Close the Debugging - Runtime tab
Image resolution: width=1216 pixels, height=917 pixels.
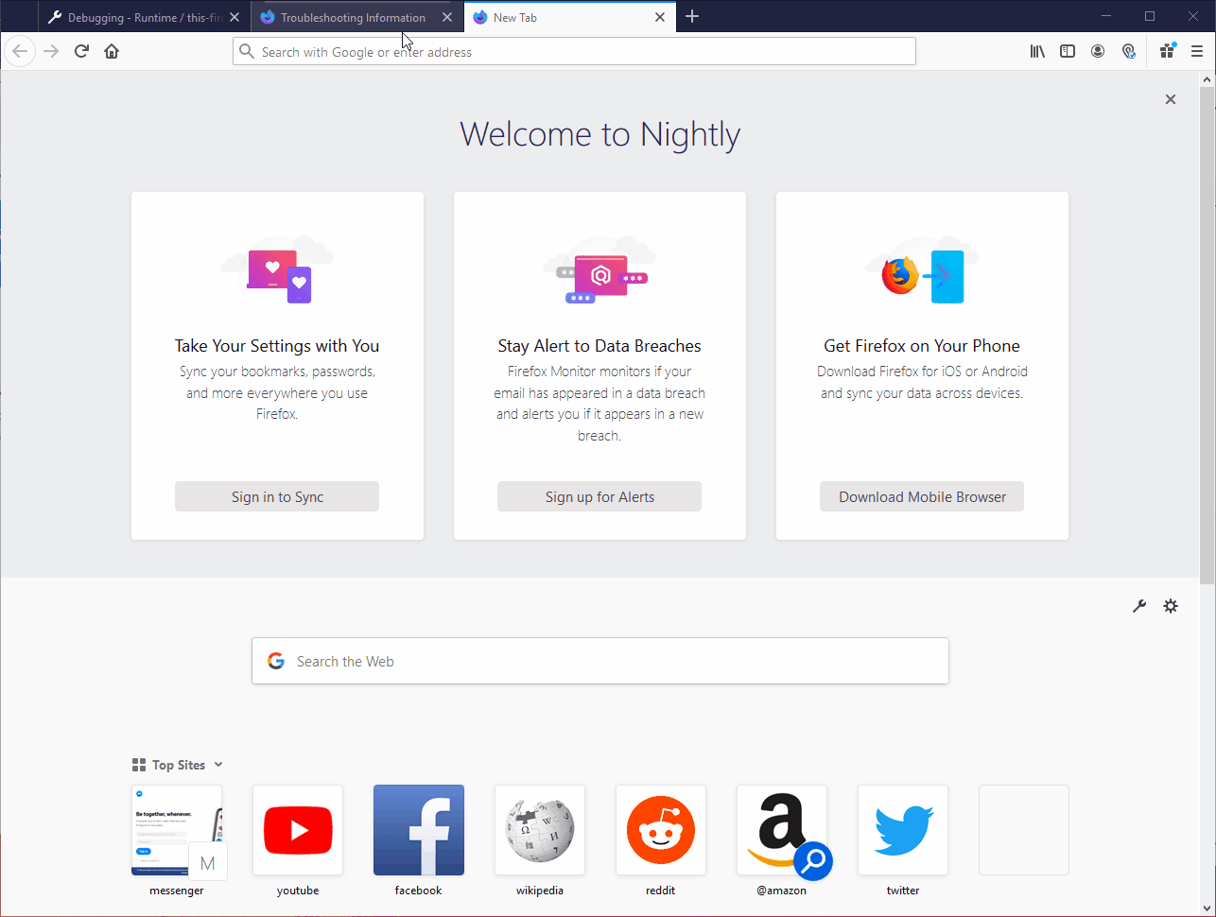(235, 17)
